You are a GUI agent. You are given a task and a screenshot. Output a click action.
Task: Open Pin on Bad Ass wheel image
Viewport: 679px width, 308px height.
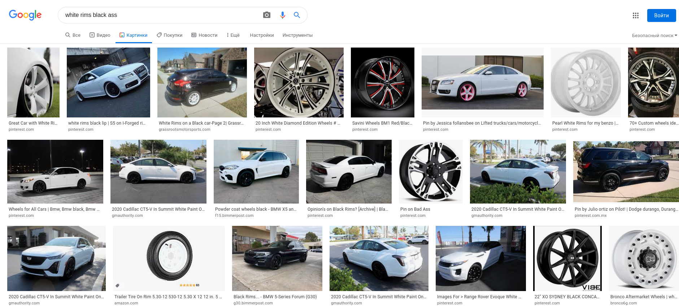[431, 172]
